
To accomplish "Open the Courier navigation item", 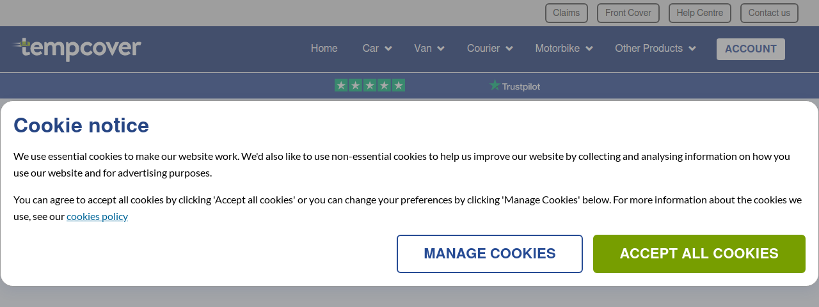I will point(483,49).
